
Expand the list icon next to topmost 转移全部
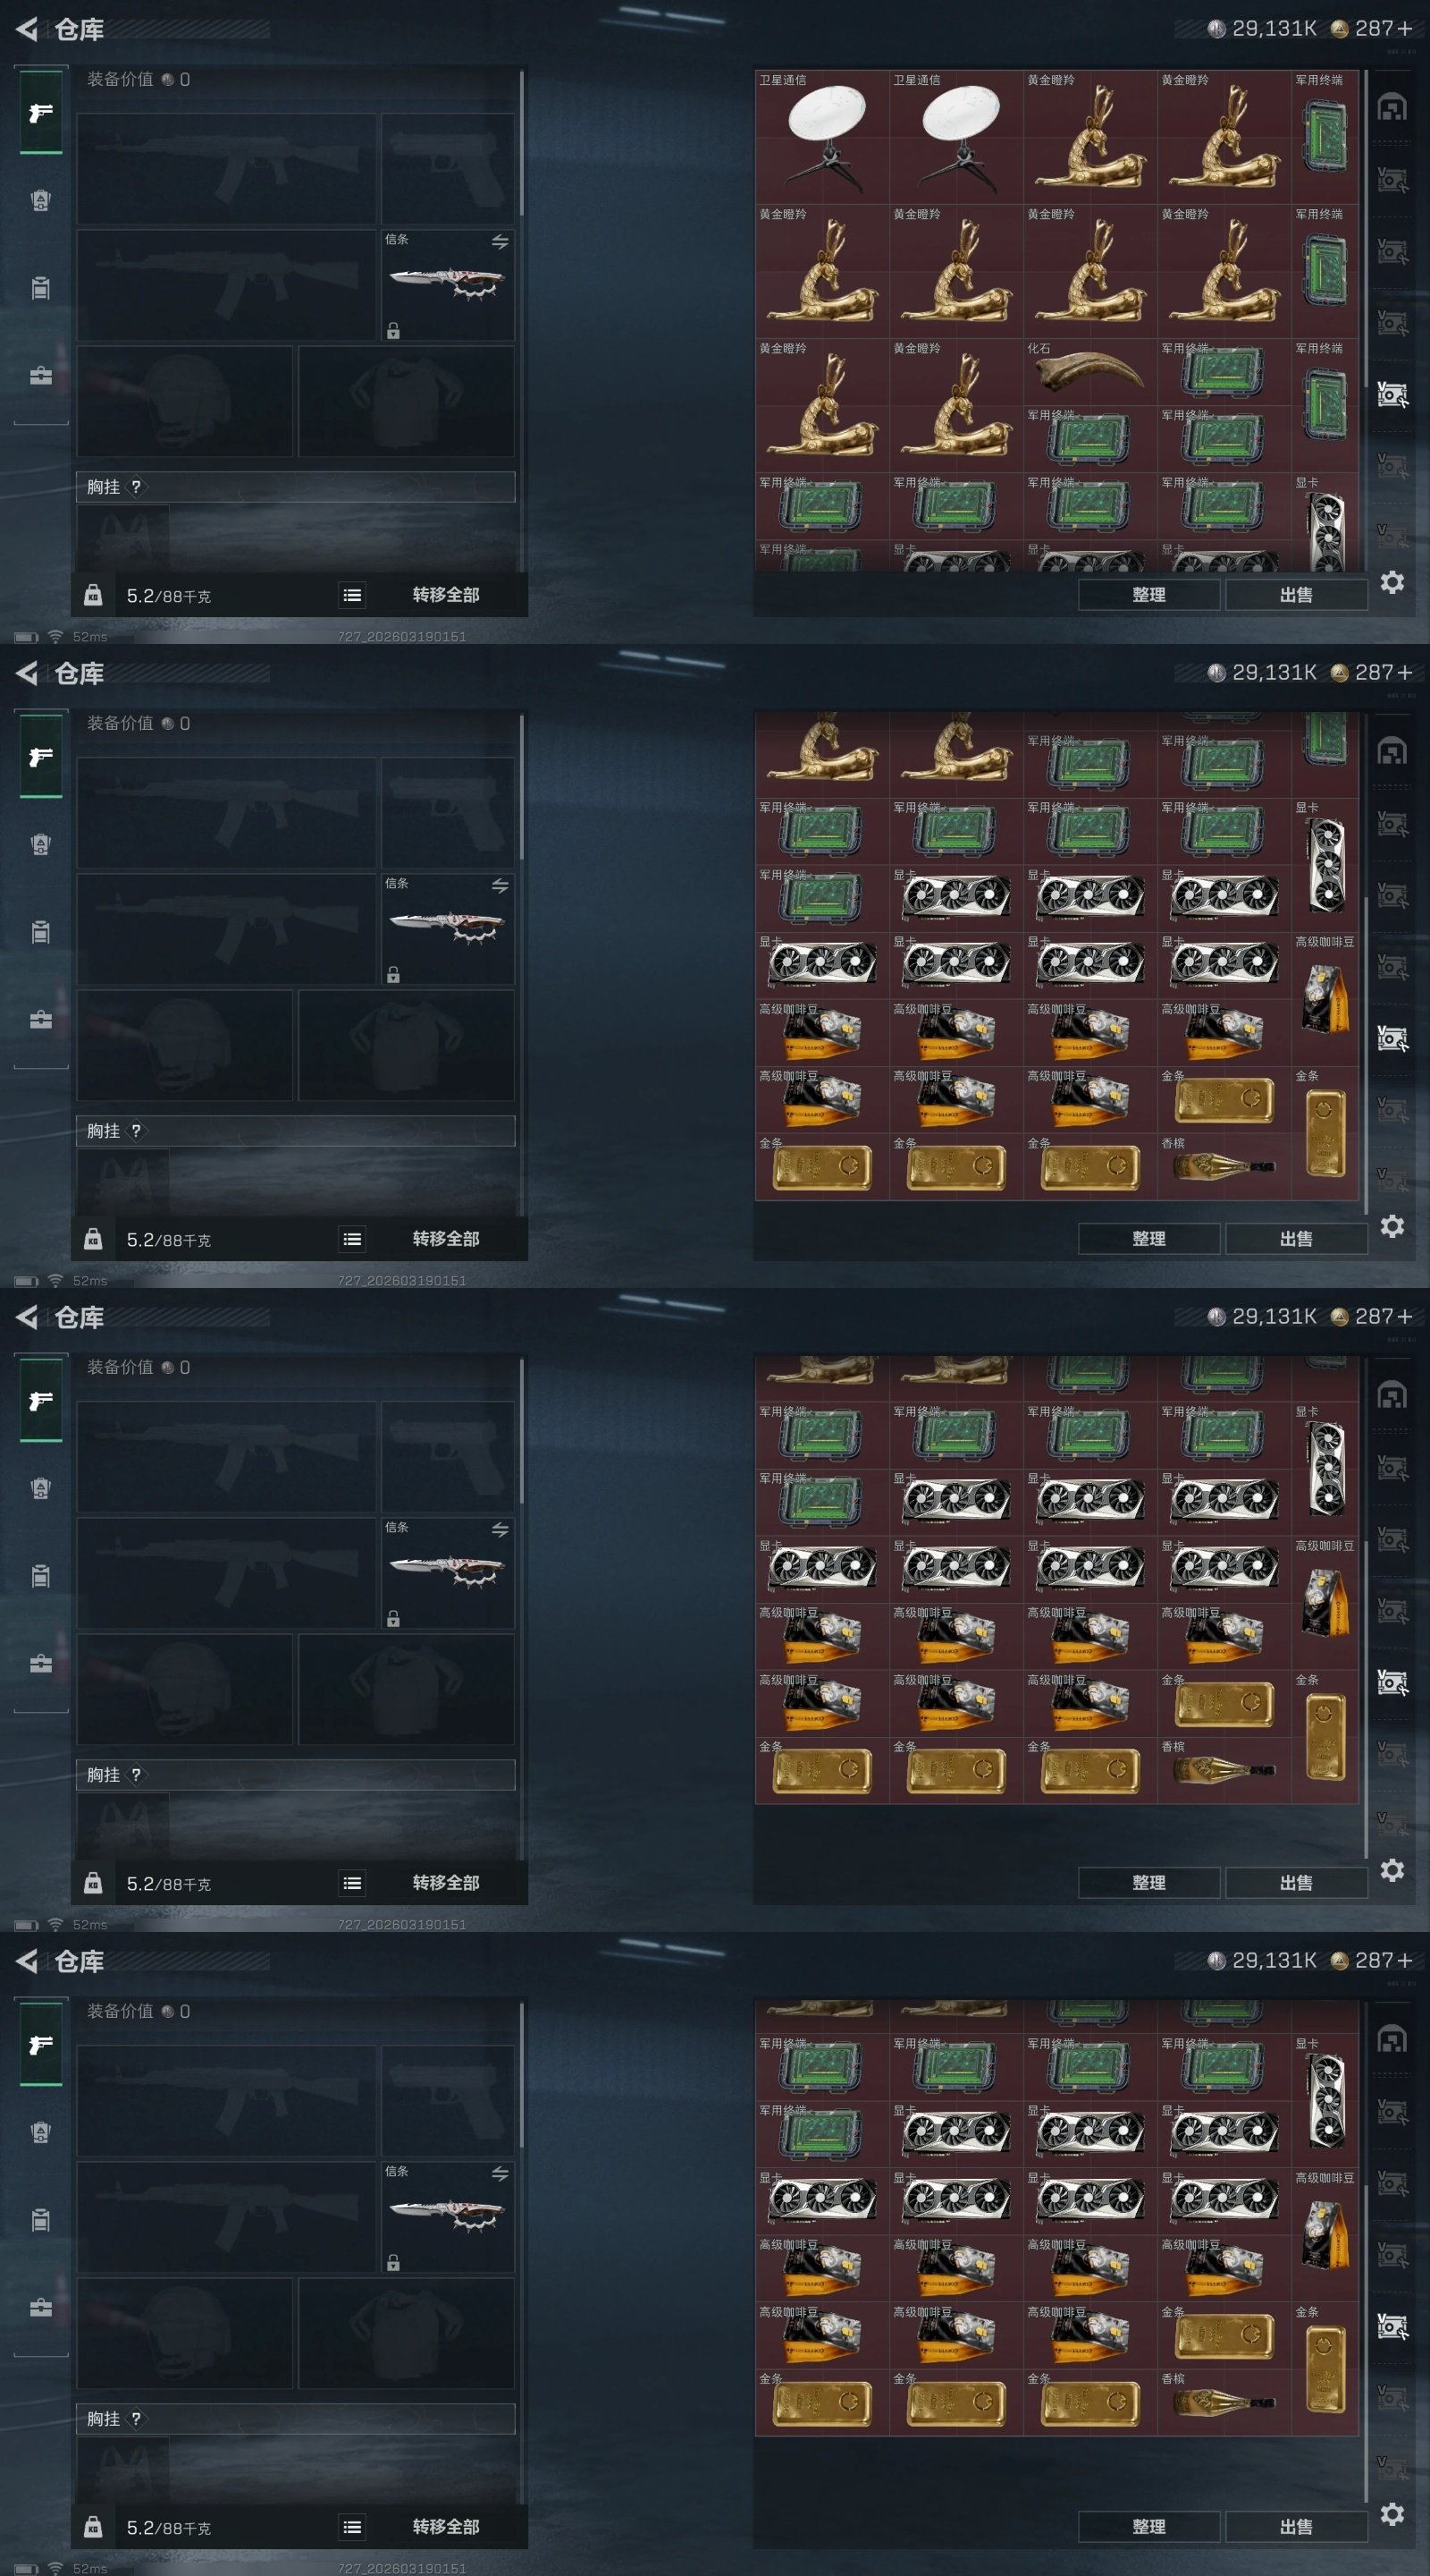click(352, 595)
